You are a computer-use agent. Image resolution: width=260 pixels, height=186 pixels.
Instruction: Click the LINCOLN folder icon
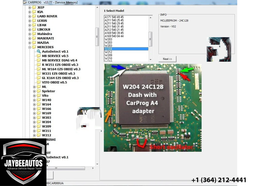pyautogui.click(x=34, y=29)
